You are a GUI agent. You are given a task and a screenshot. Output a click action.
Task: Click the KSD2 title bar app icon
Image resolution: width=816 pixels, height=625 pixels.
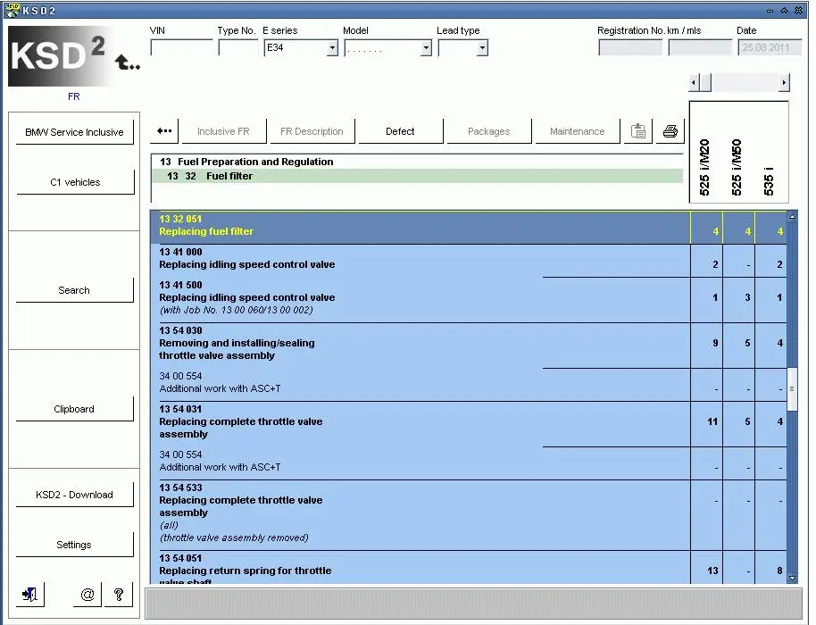coord(12,9)
